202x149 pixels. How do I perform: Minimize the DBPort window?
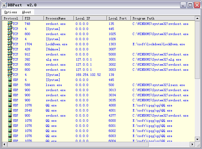[x=183, y=5]
